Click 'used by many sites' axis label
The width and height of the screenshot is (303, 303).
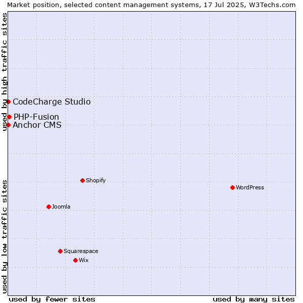[254, 299]
